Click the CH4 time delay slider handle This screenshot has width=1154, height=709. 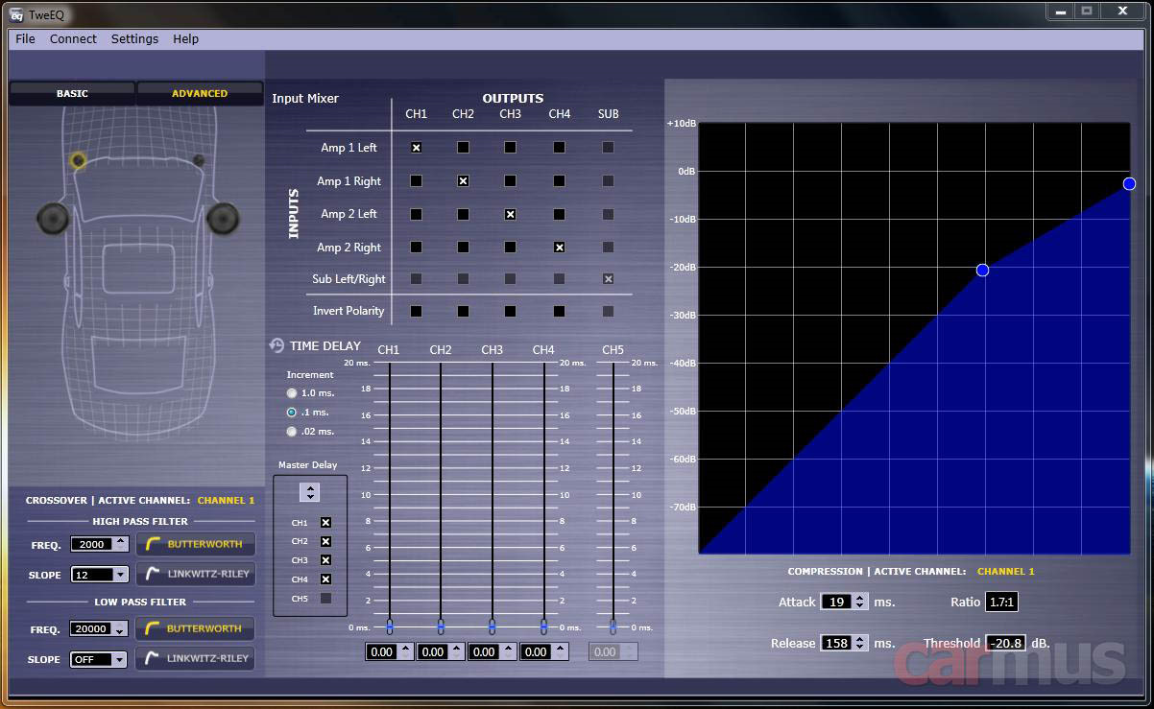tap(543, 626)
